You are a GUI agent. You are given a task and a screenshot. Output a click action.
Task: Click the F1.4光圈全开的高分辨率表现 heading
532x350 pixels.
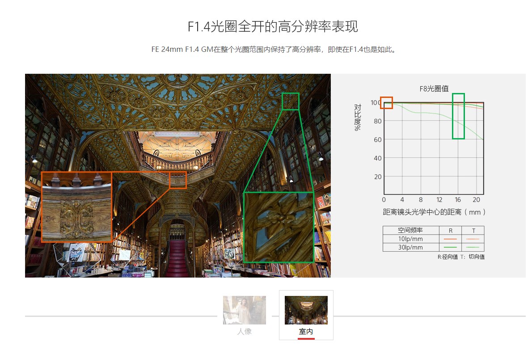point(272,26)
